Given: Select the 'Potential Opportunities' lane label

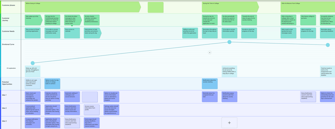Looking at the screenshot, I should click(x=7, y=83).
